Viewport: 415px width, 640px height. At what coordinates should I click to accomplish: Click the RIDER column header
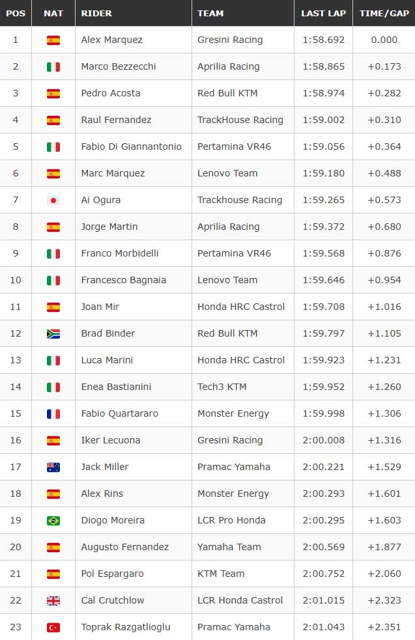pos(96,13)
